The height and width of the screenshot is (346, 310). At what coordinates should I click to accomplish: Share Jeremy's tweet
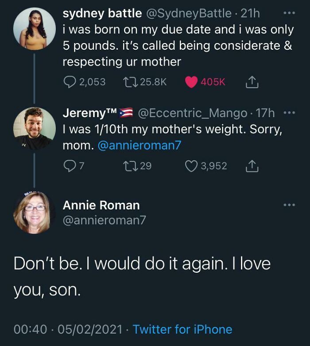tap(251, 166)
